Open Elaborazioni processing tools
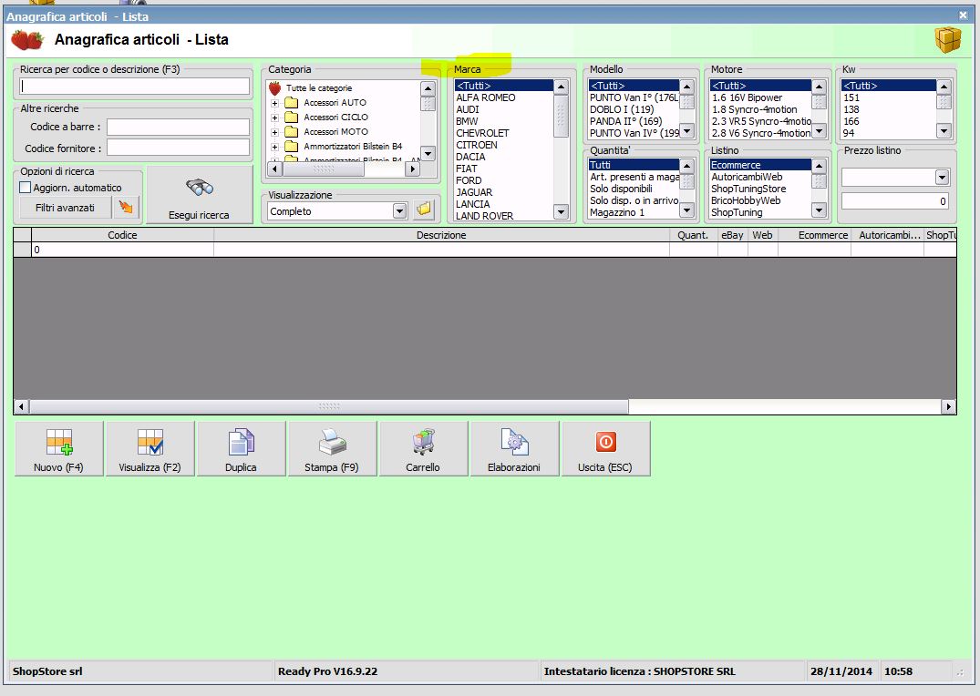Image resolution: width=980 pixels, height=696 pixels. click(514, 448)
